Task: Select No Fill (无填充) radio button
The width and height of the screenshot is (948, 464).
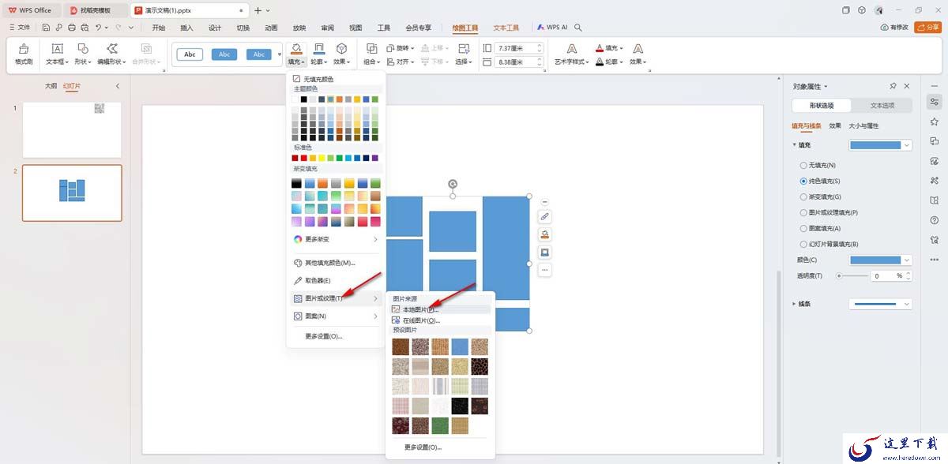Action: tap(804, 165)
